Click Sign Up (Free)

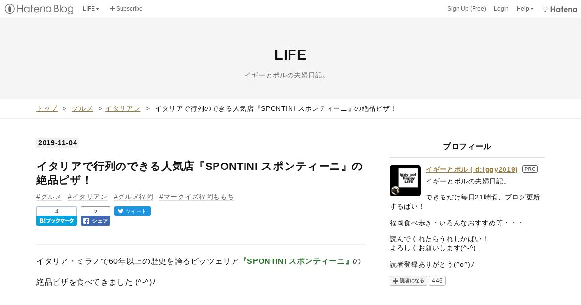click(x=466, y=9)
